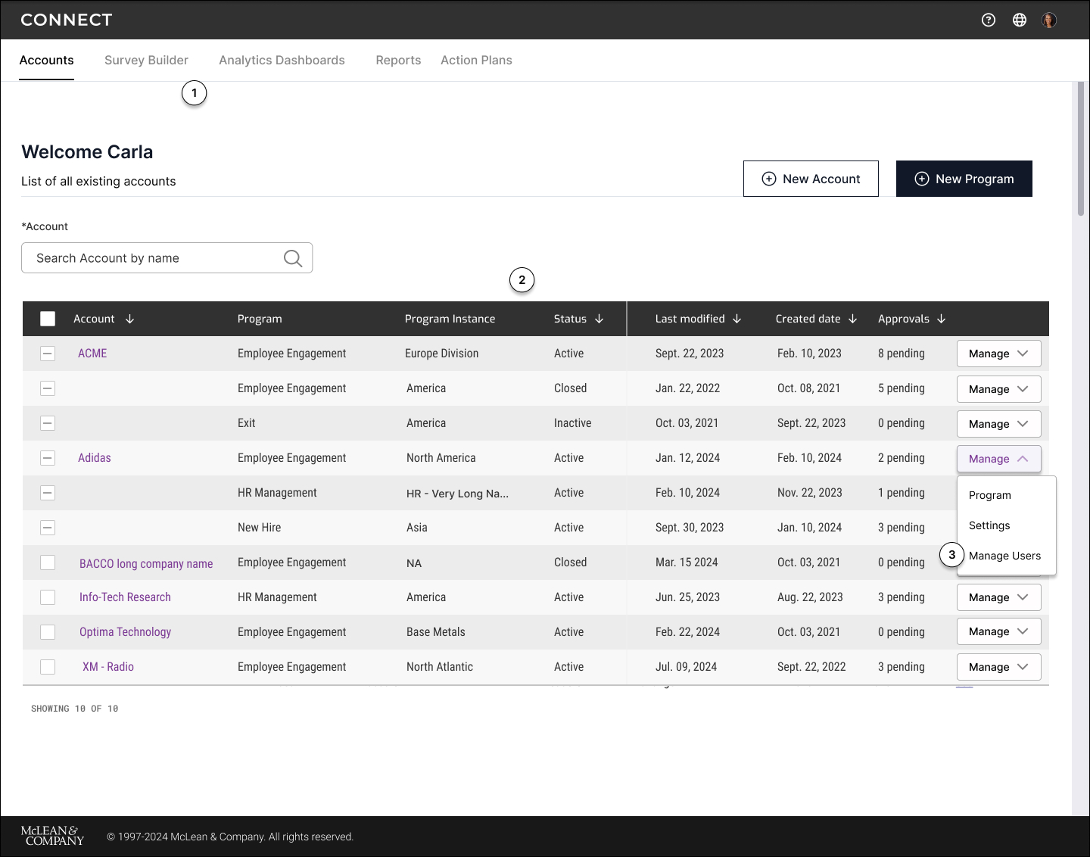The image size is (1090, 857).
Task: Select the XM - Radio checkbox
Action: (48, 667)
